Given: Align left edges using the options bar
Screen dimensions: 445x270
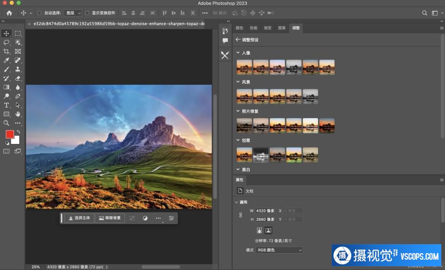Looking at the screenshot, I should pos(124,13).
